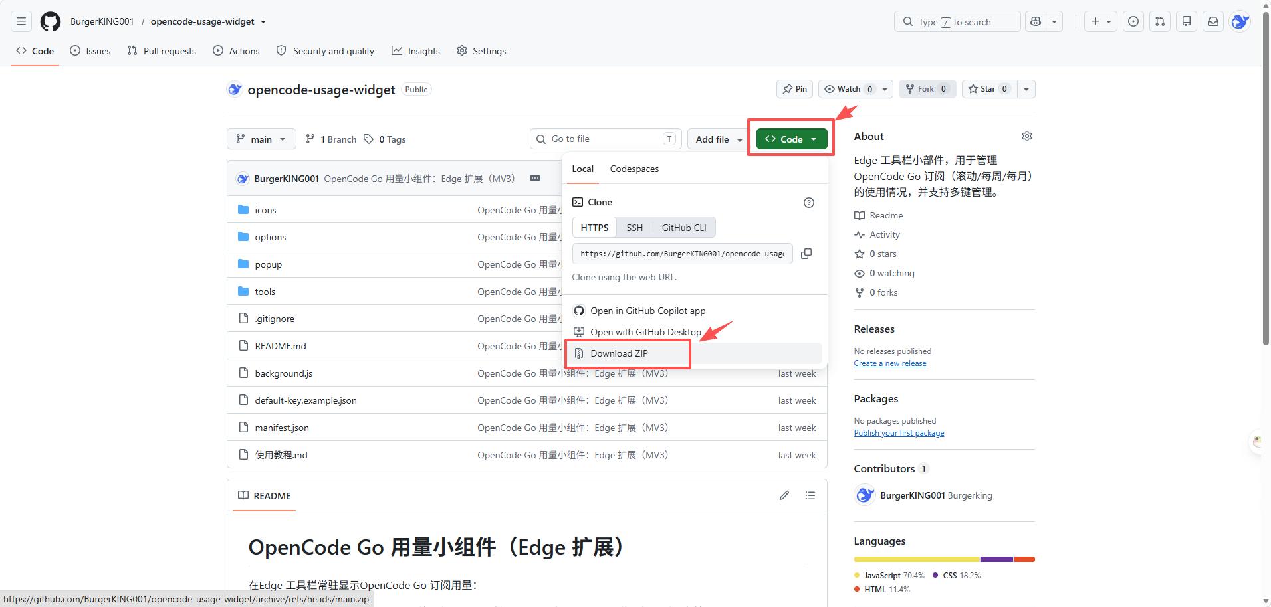Open the Add file dropdown

719,139
